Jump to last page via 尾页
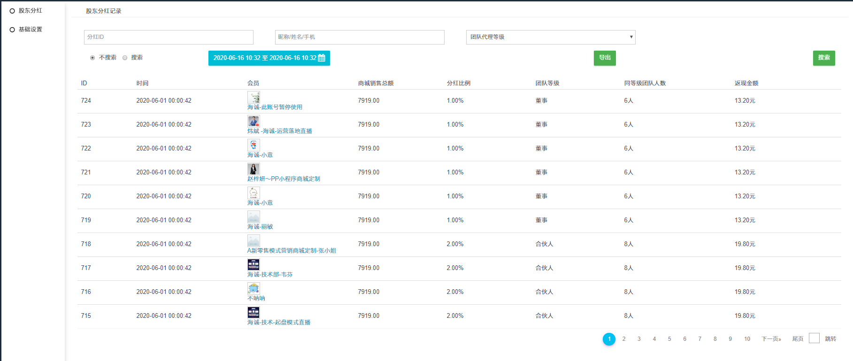853x361 pixels. [x=798, y=339]
